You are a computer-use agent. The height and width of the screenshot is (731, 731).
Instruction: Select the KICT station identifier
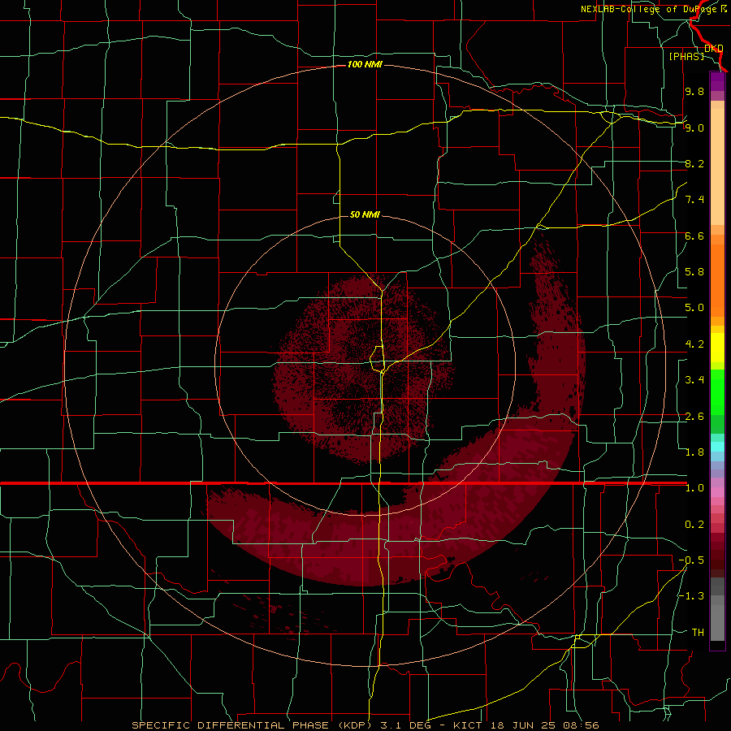click(x=469, y=725)
